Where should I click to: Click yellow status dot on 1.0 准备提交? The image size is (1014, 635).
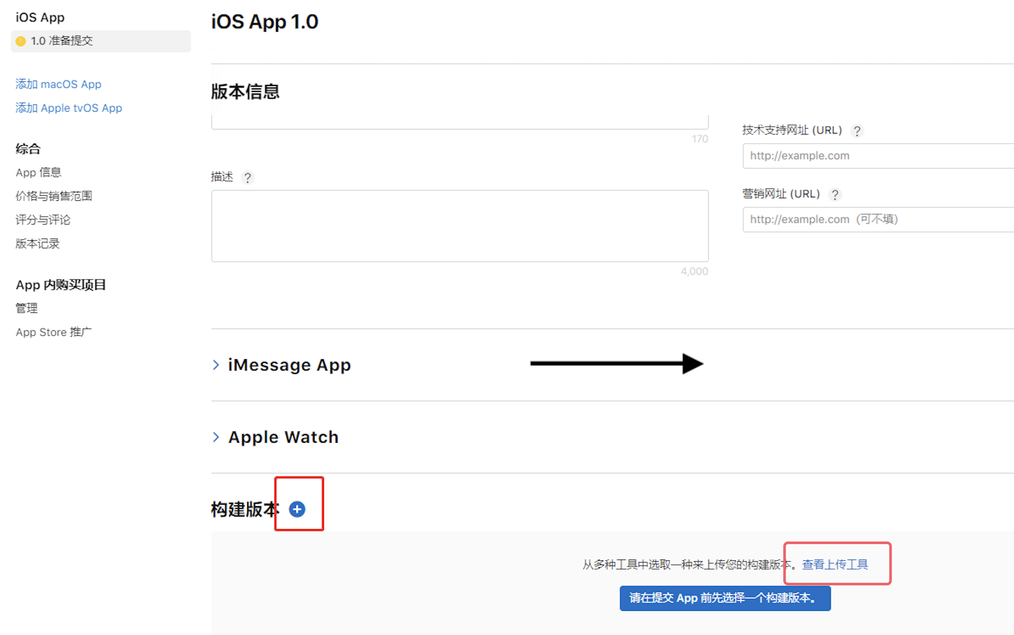pos(21,41)
